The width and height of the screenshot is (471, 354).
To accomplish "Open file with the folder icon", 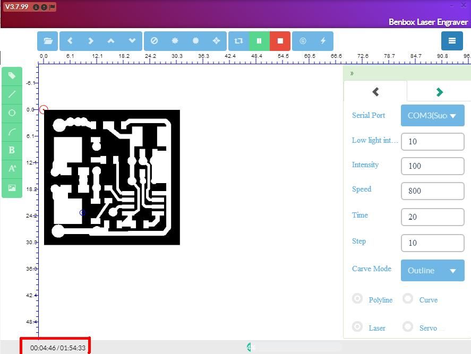I will tap(47, 41).
